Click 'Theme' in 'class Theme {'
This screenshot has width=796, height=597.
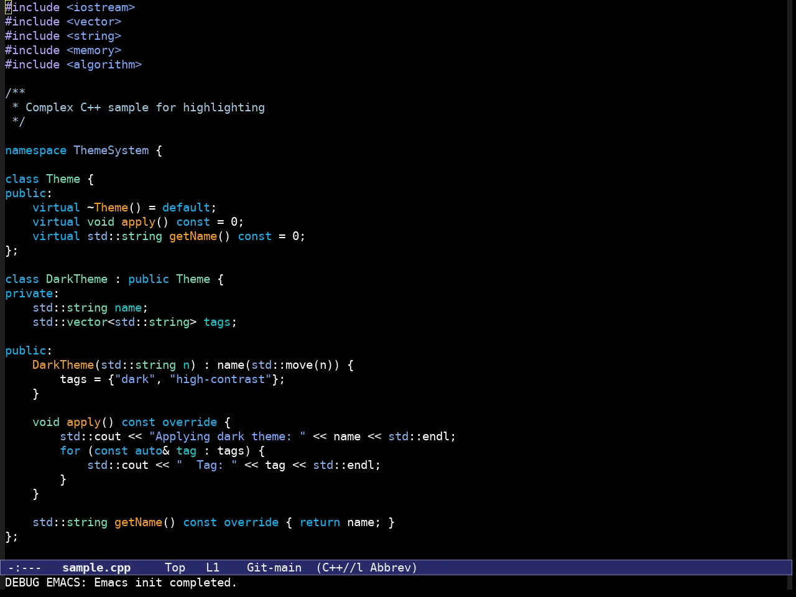click(x=63, y=179)
